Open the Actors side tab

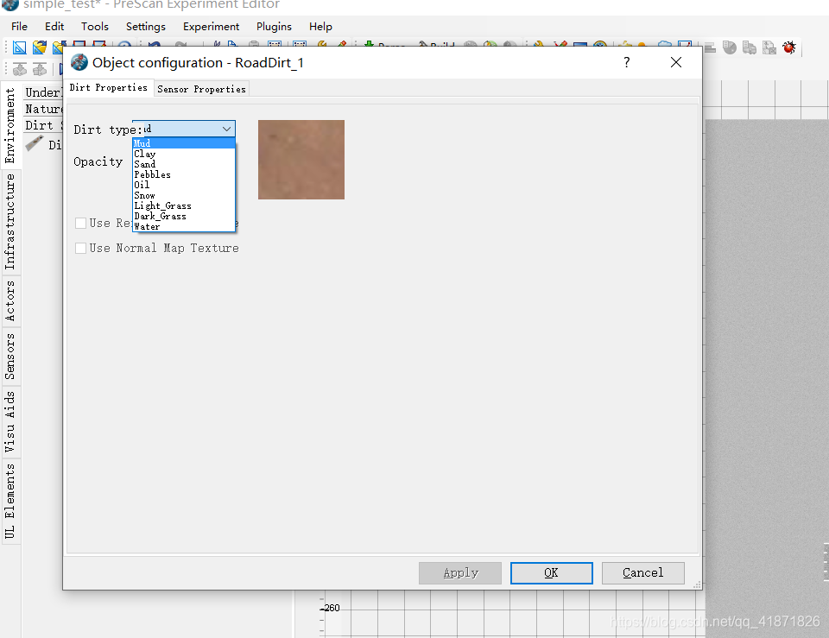click(10, 300)
